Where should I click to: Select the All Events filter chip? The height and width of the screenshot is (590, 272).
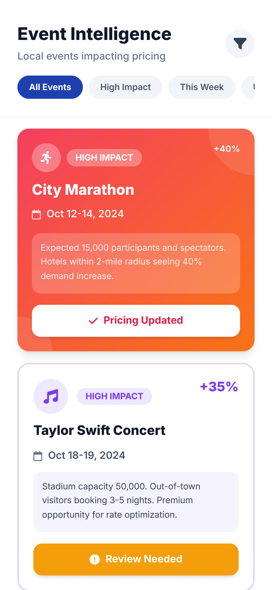[x=50, y=87]
